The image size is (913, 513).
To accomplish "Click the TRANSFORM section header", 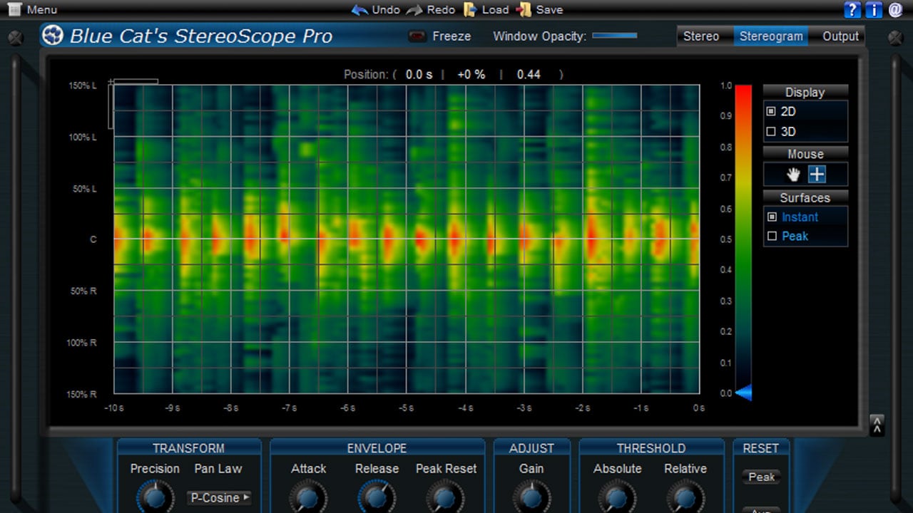I will pos(188,448).
